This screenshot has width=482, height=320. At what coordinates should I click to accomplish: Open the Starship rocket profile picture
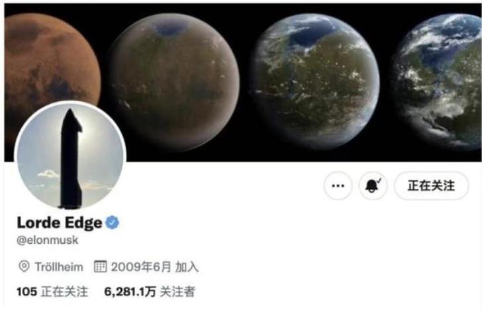(70, 156)
